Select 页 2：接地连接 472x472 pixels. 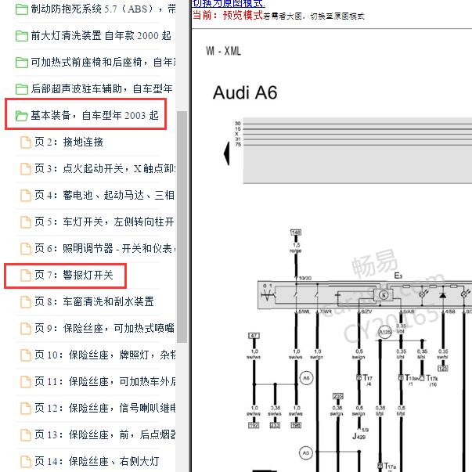tap(62, 142)
